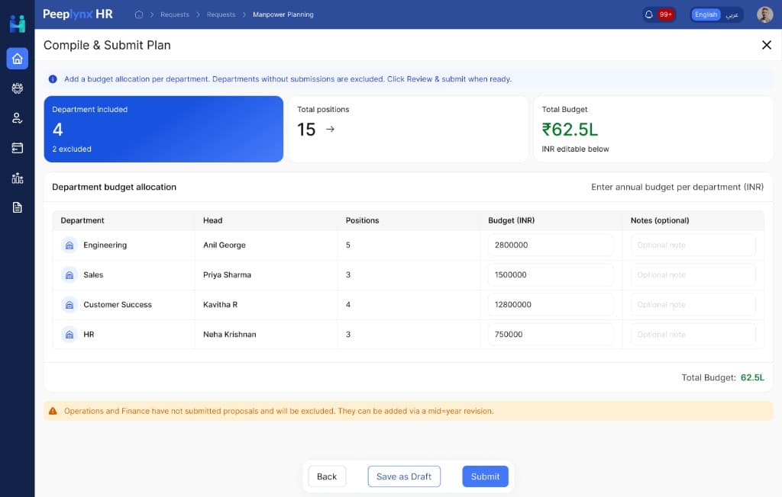Select the Total Budget ₹62.5L card
The image size is (782, 497).
pyautogui.click(x=654, y=129)
